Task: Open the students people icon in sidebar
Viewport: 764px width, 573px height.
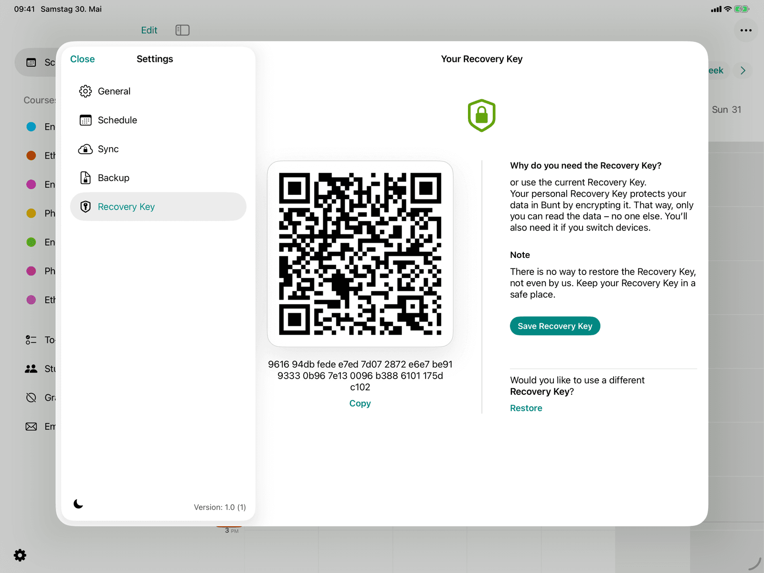Action: click(x=31, y=369)
